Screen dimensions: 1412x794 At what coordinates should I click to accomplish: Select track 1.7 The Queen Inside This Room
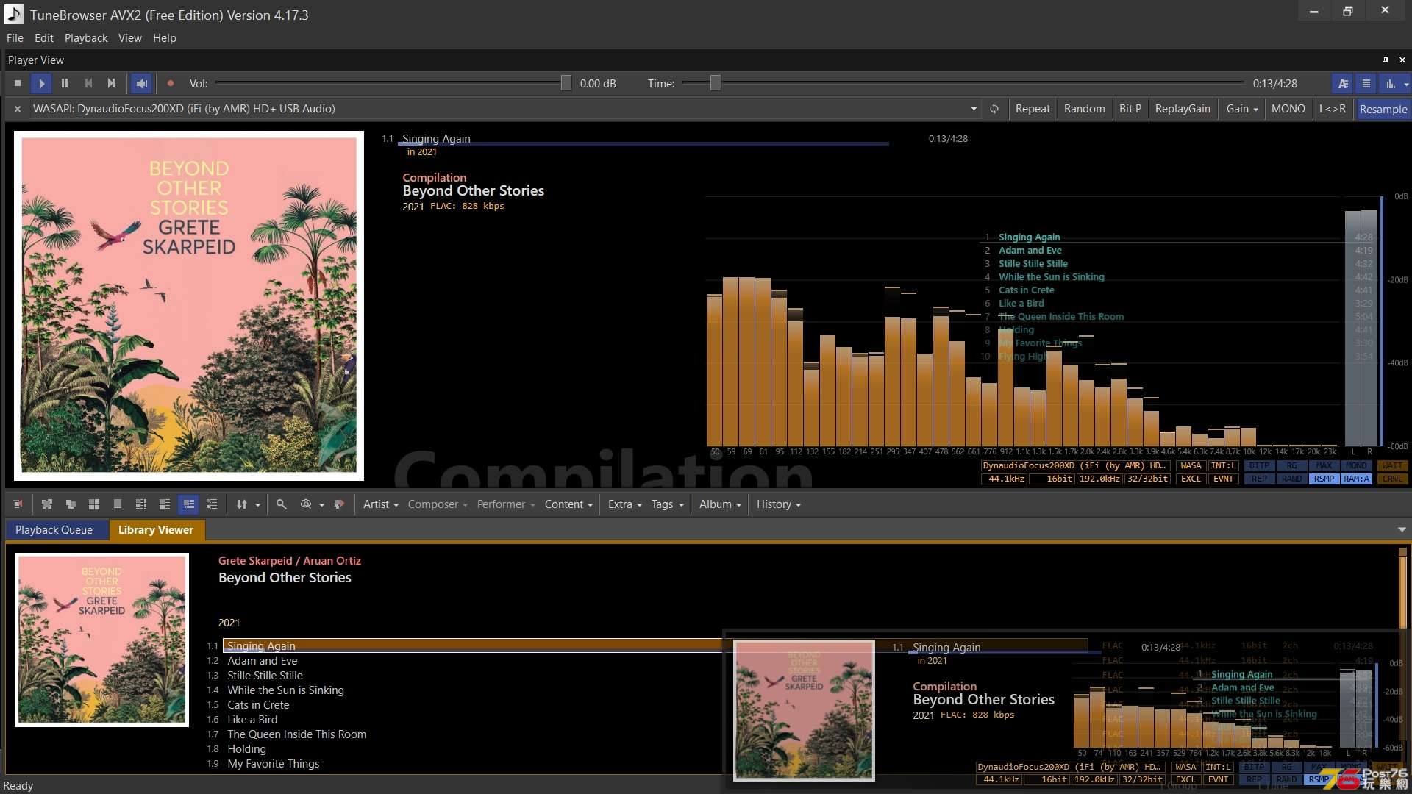tap(296, 734)
